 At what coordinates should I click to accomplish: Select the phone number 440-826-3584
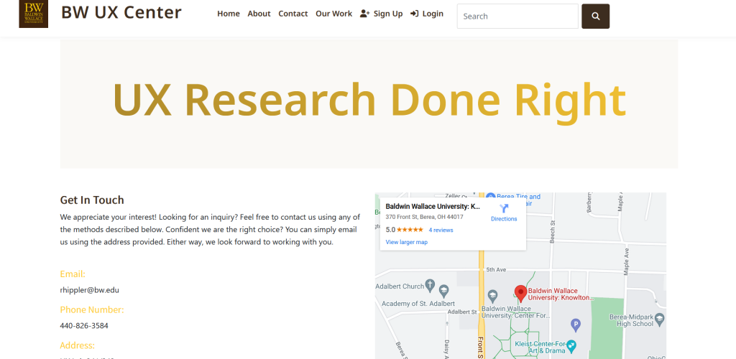pyautogui.click(x=84, y=326)
